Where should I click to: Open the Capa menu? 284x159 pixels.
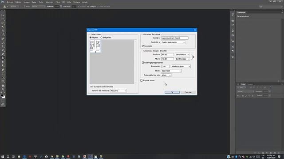pyautogui.click(x=34, y=2)
